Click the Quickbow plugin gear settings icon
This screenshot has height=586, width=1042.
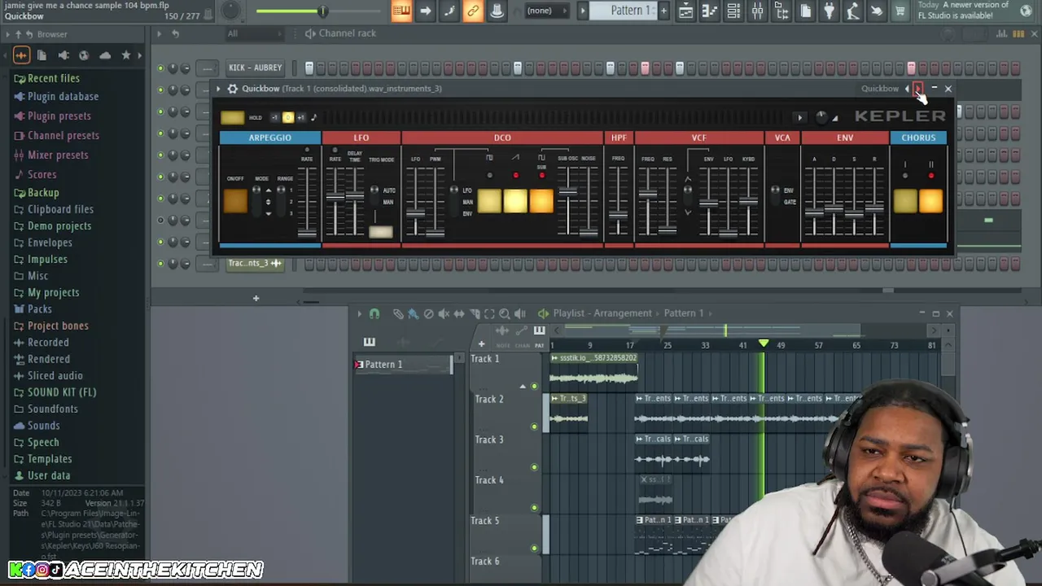[232, 89]
